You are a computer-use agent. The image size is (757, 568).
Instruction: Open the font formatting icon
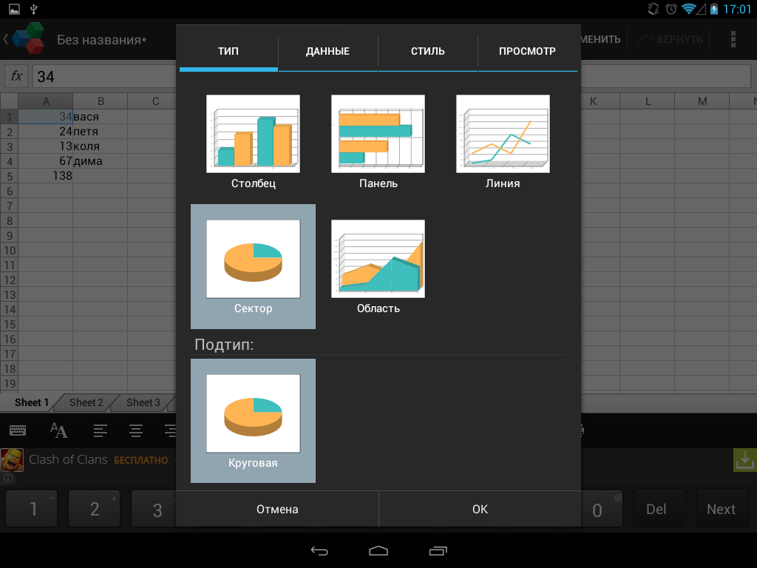(x=59, y=430)
